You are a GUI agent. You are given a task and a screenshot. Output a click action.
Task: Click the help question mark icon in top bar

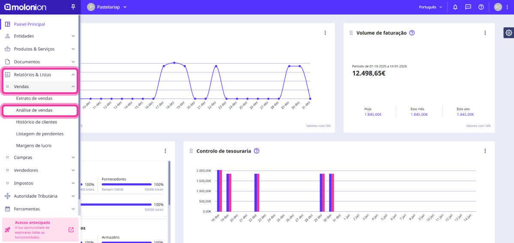(481, 7)
